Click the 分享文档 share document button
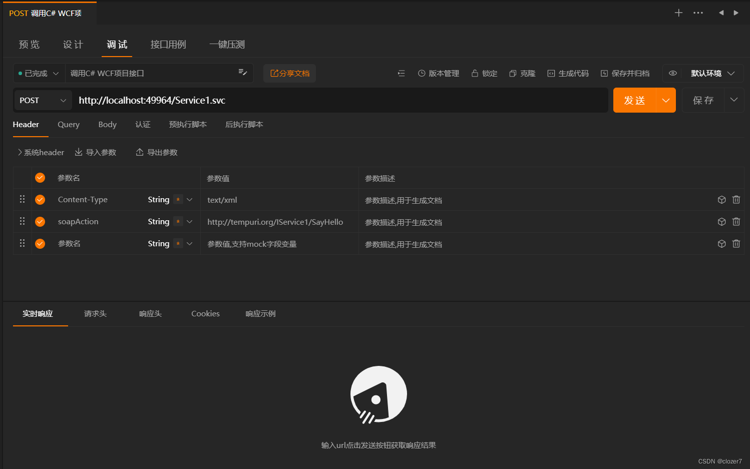The width and height of the screenshot is (750, 469). point(289,73)
